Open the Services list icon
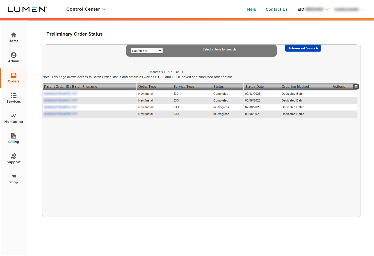Viewport: 374px width, 256px height. (x=13, y=96)
